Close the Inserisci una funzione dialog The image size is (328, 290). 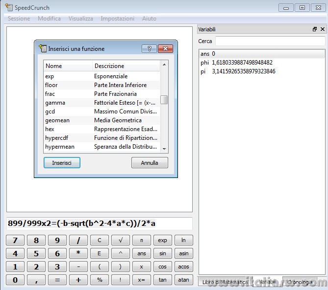[x=165, y=48]
